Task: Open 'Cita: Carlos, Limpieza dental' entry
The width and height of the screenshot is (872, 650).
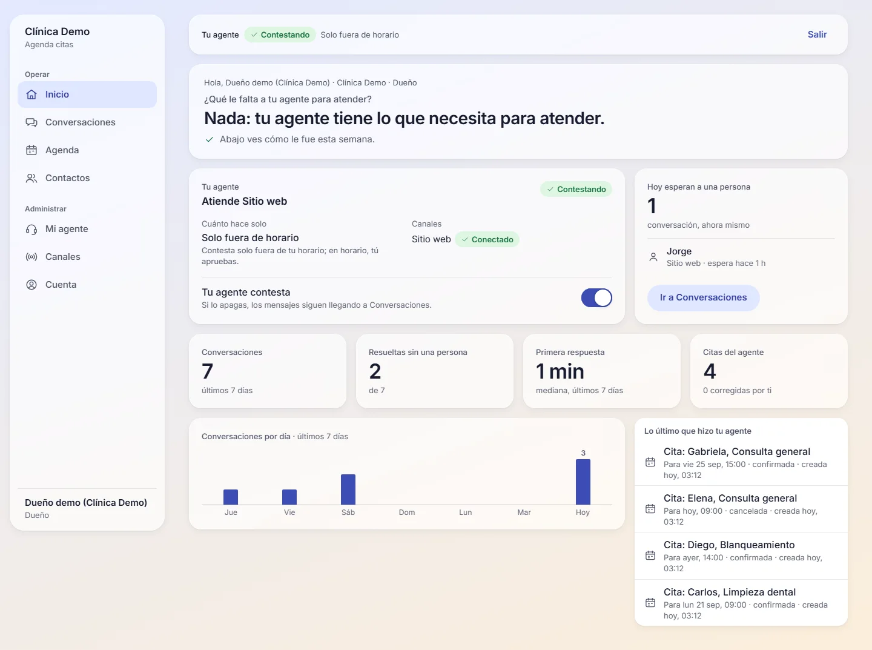Action: coord(741,603)
